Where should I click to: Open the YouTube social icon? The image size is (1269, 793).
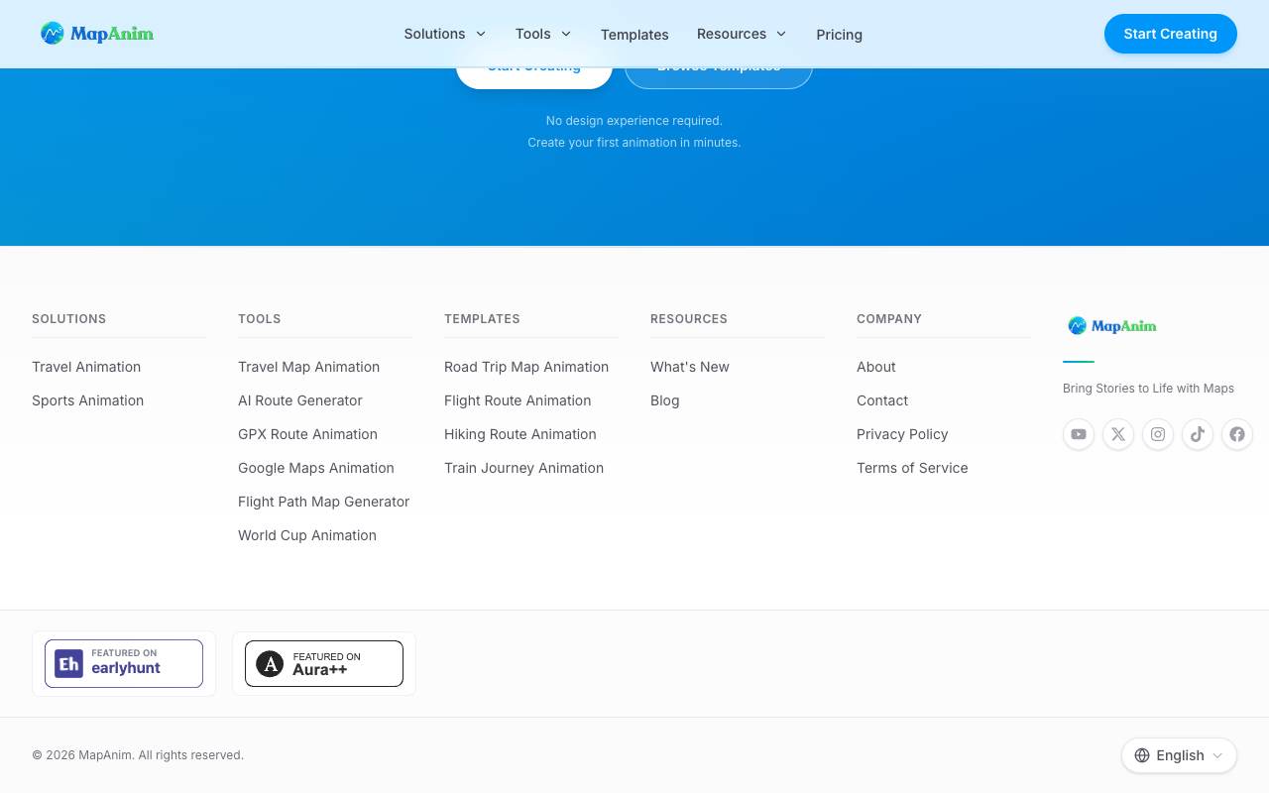(x=1079, y=434)
